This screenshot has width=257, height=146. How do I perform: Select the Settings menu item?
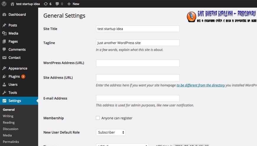tap(19, 101)
